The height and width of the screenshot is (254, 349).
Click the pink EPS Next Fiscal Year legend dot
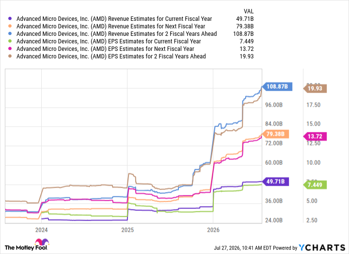[10, 49]
